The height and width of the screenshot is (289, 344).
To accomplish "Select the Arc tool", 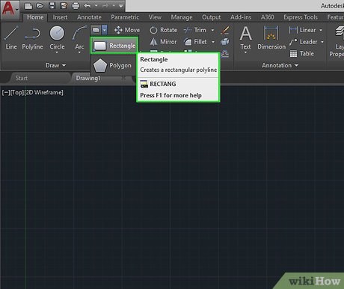I will coord(79,37).
